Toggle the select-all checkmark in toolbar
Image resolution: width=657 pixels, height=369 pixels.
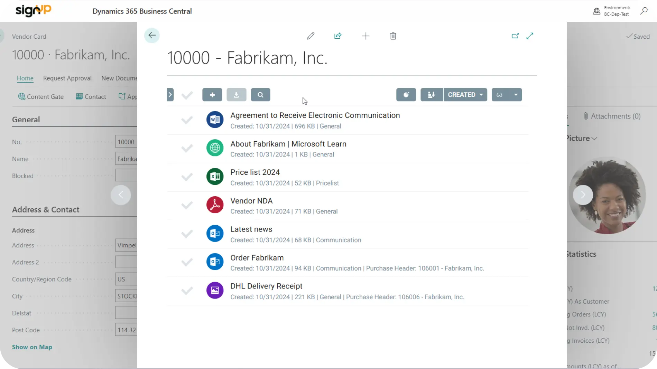pyautogui.click(x=187, y=95)
